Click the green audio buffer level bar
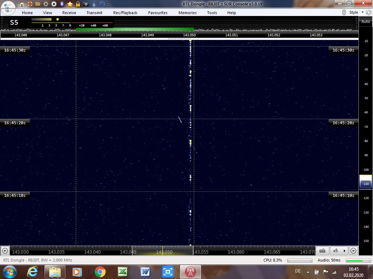 coord(358,260)
